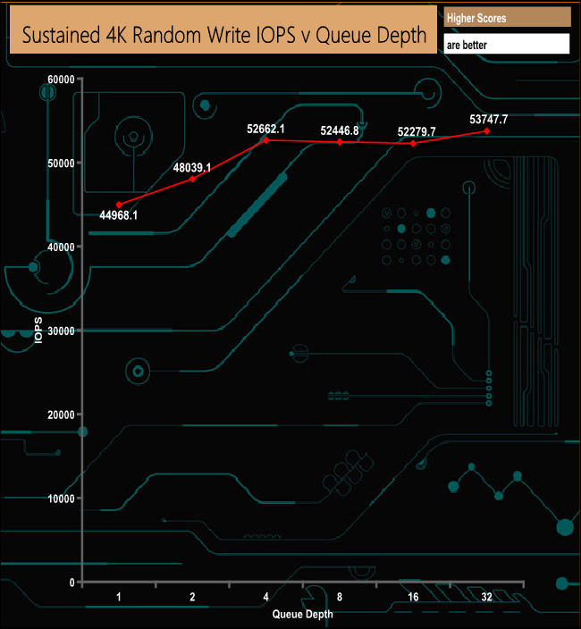Click the x-axis tick label 2
Screen dimensions: 581x629
(x=192, y=597)
